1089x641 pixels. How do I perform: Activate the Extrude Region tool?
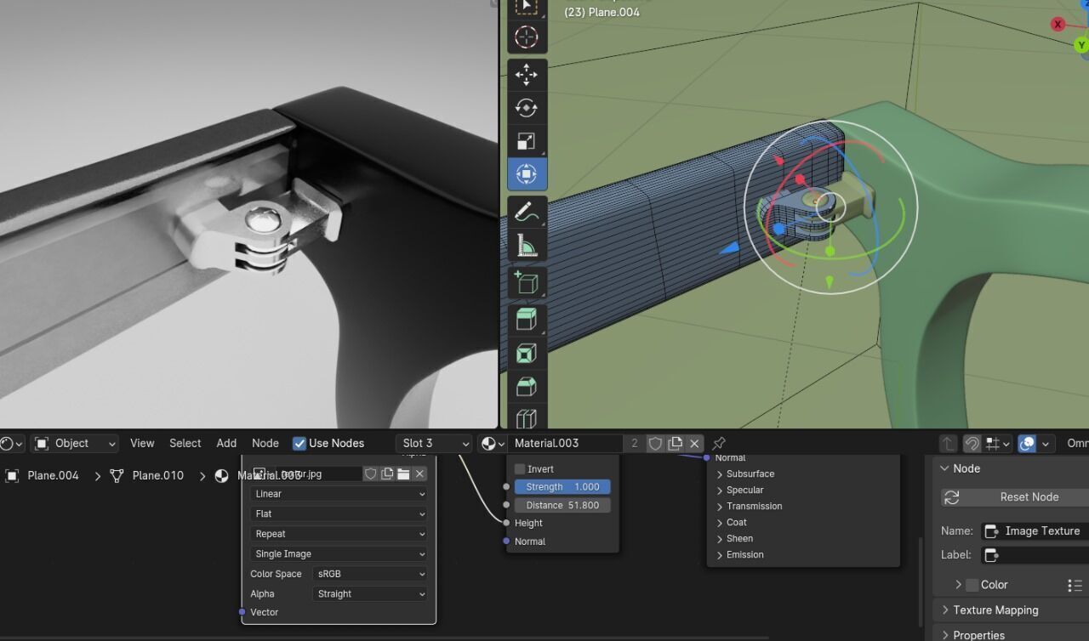[x=527, y=320]
